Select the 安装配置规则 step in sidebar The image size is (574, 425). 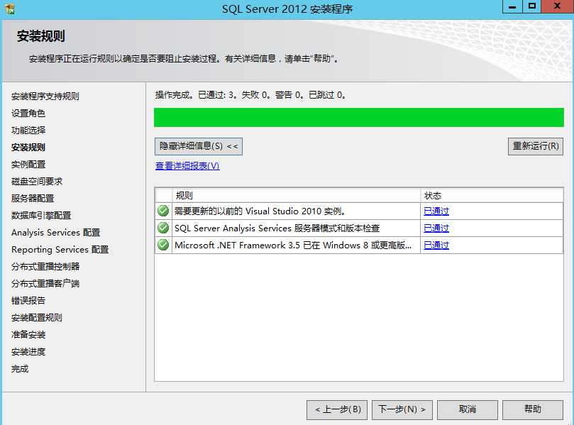(37, 318)
